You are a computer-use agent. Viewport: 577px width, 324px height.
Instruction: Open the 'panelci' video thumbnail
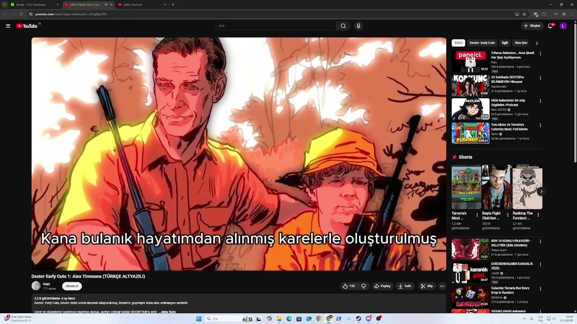click(471, 62)
